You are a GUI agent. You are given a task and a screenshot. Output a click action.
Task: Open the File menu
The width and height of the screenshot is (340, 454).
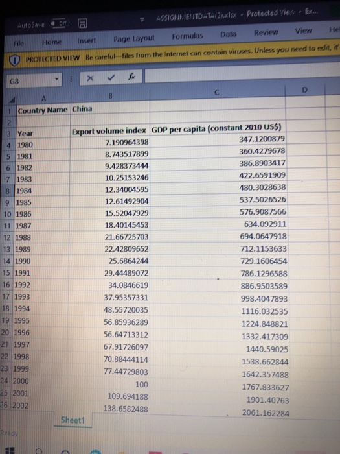[x=19, y=43]
